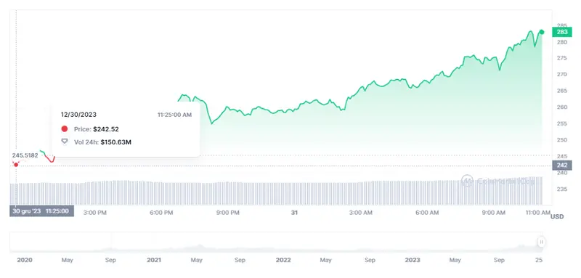
Task: Click the USD currency label
Action: pyautogui.click(x=557, y=216)
